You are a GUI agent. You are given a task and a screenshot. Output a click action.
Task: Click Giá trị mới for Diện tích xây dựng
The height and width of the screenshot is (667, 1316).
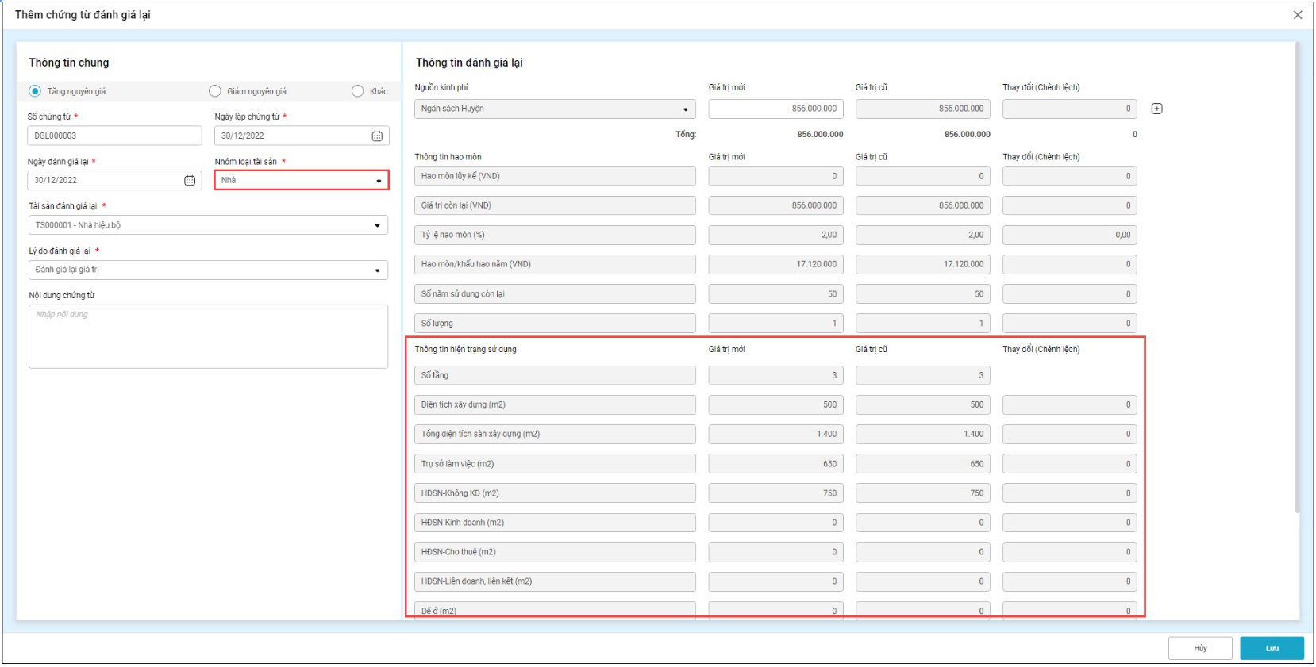click(775, 405)
